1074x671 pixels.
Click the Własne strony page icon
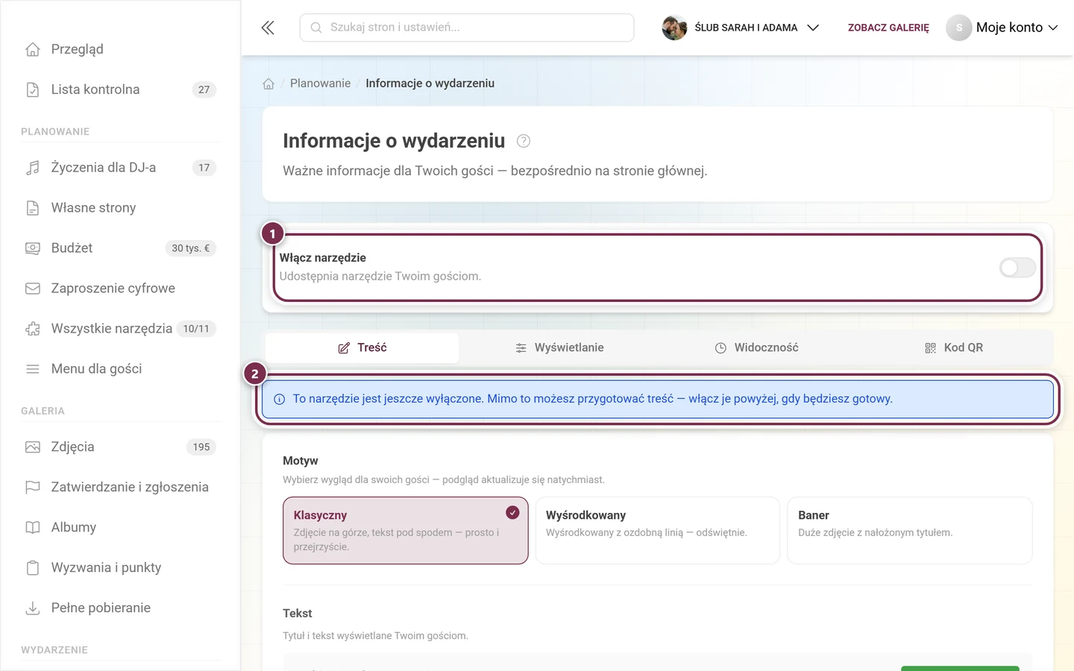[33, 208]
